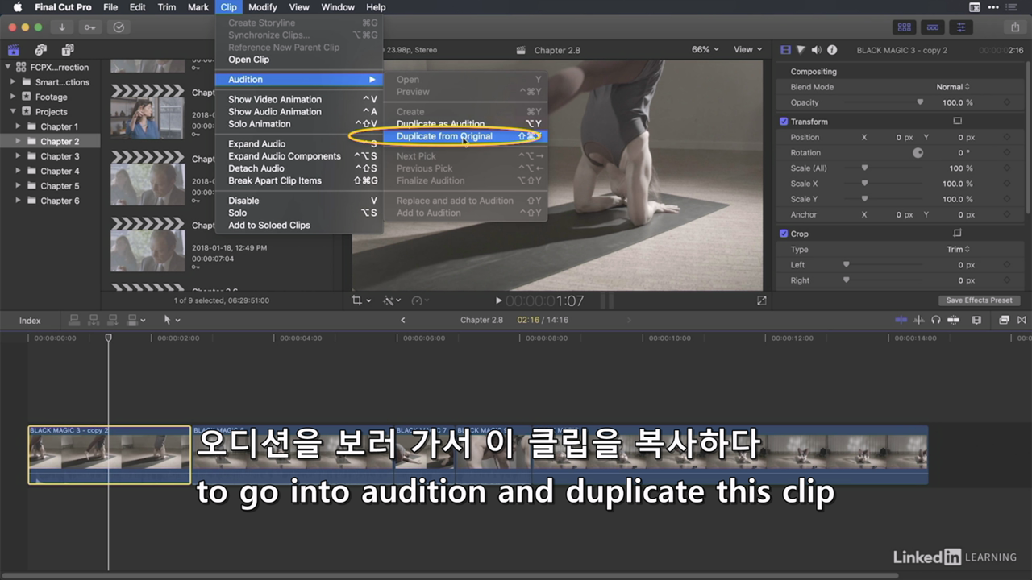
Task: Select Show Video Animation menu item
Action: click(299, 100)
